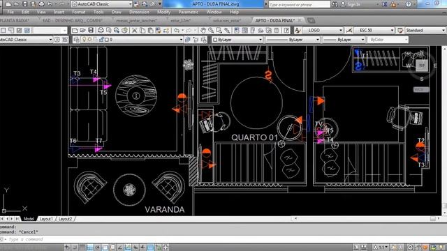Screen dimensions: 447x251
Task: Toggle the layer on/off lightbulb icon
Action: [84, 40]
